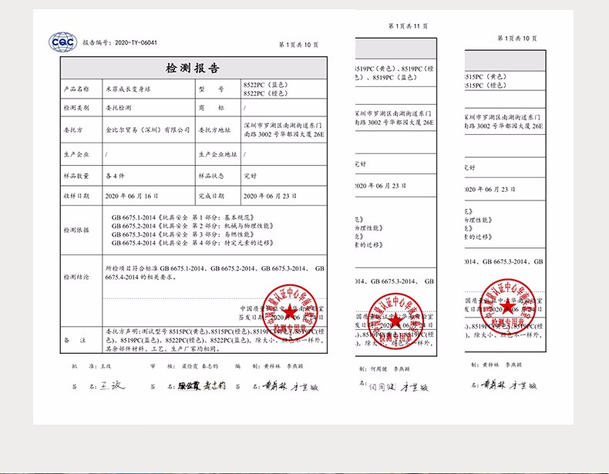The image size is (609, 474).
Task: Select the GB 6675.2-2014 standard line
Action: (x=193, y=226)
